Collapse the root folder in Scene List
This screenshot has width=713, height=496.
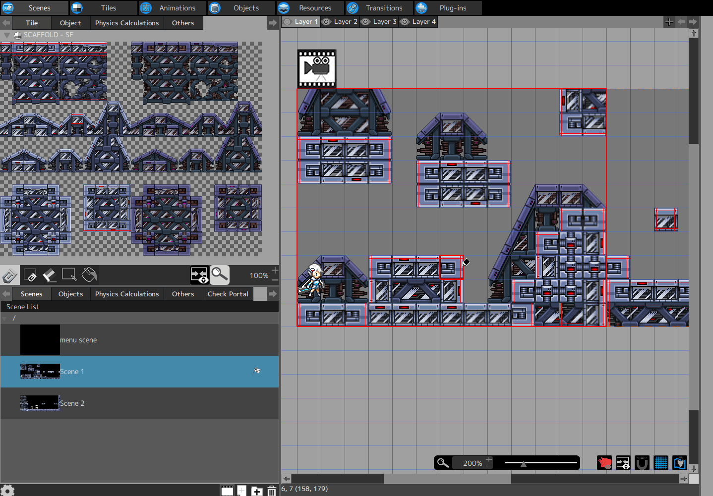pos(5,318)
